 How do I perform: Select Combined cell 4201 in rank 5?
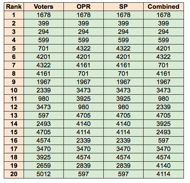pos(163,48)
